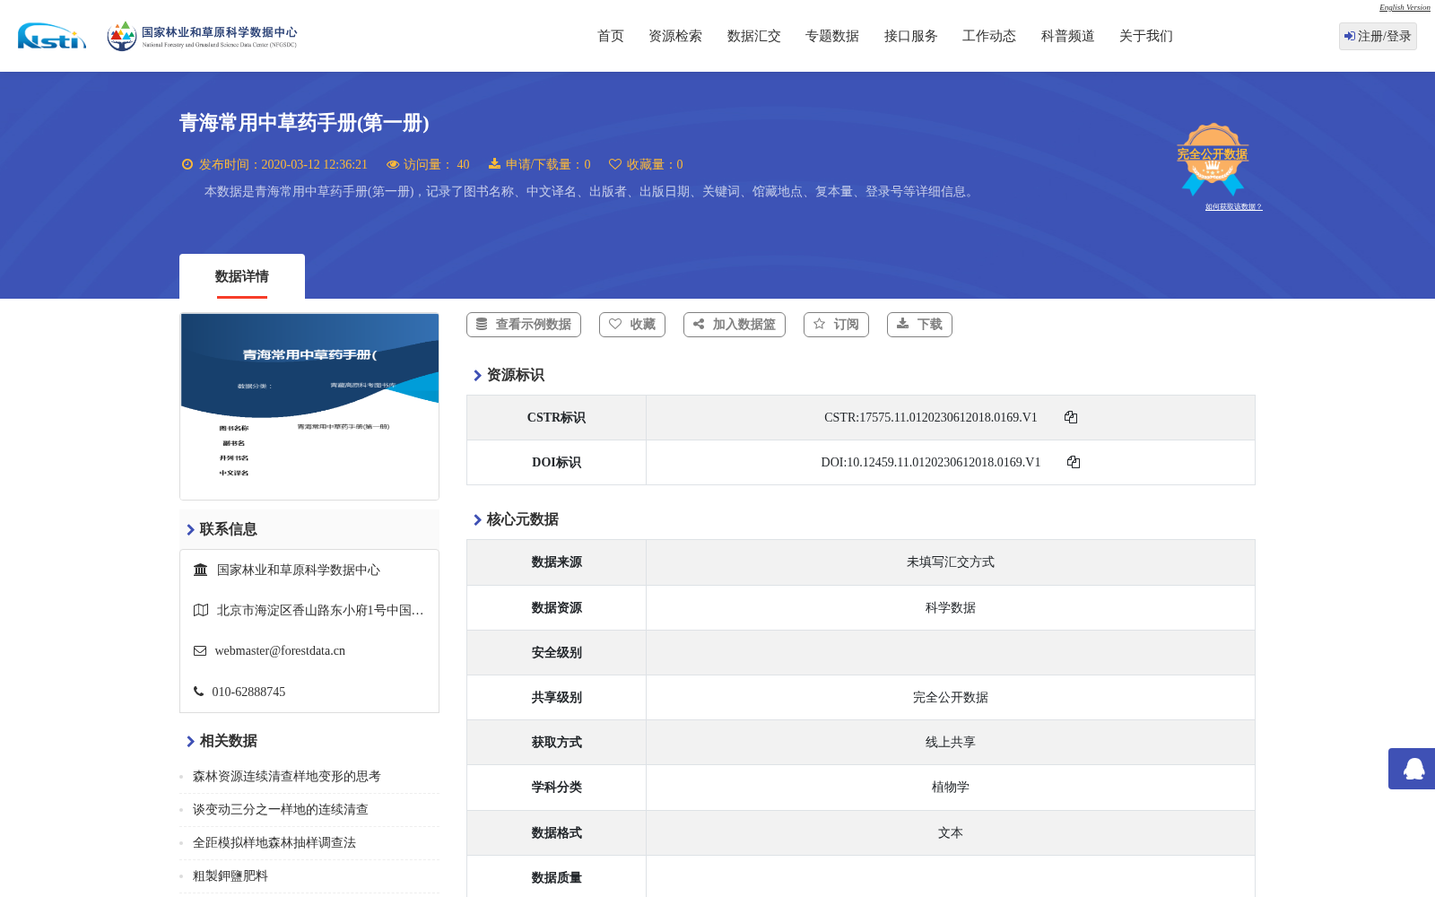Click 加入数据篮 button
Image resolution: width=1435 pixels, height=897 pixels.
735,325
